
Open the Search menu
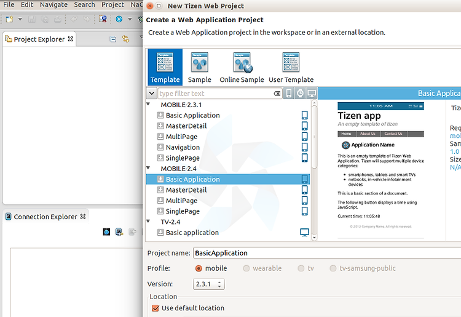pyautogui.click(x=85, y=5)
